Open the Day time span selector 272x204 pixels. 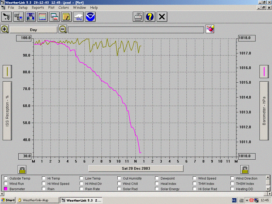(33, 30)
